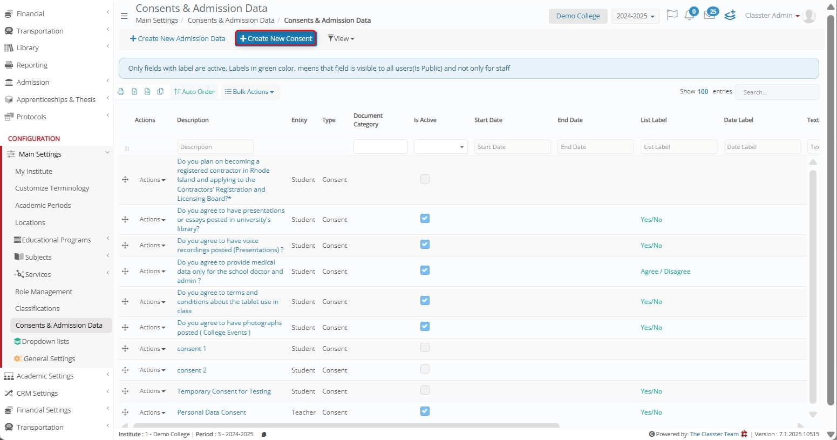Image resolution: width=837 pixels, height=440 pixels.
Task: Click the print icon in the table toolbar
Action: pos(121,92)
